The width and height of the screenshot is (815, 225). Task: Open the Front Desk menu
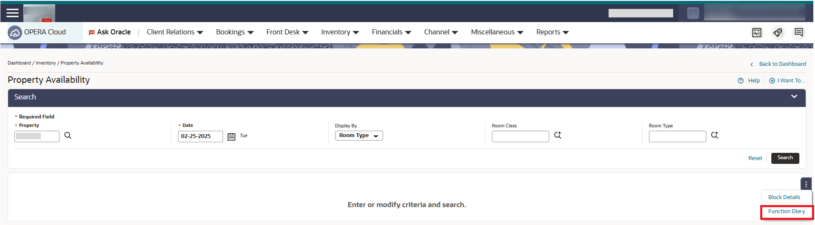tap(287, 32)
